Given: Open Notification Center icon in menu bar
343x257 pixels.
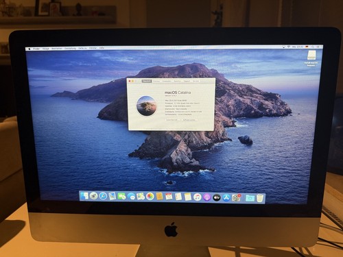Looking at the screenshot, I should 318,47.
